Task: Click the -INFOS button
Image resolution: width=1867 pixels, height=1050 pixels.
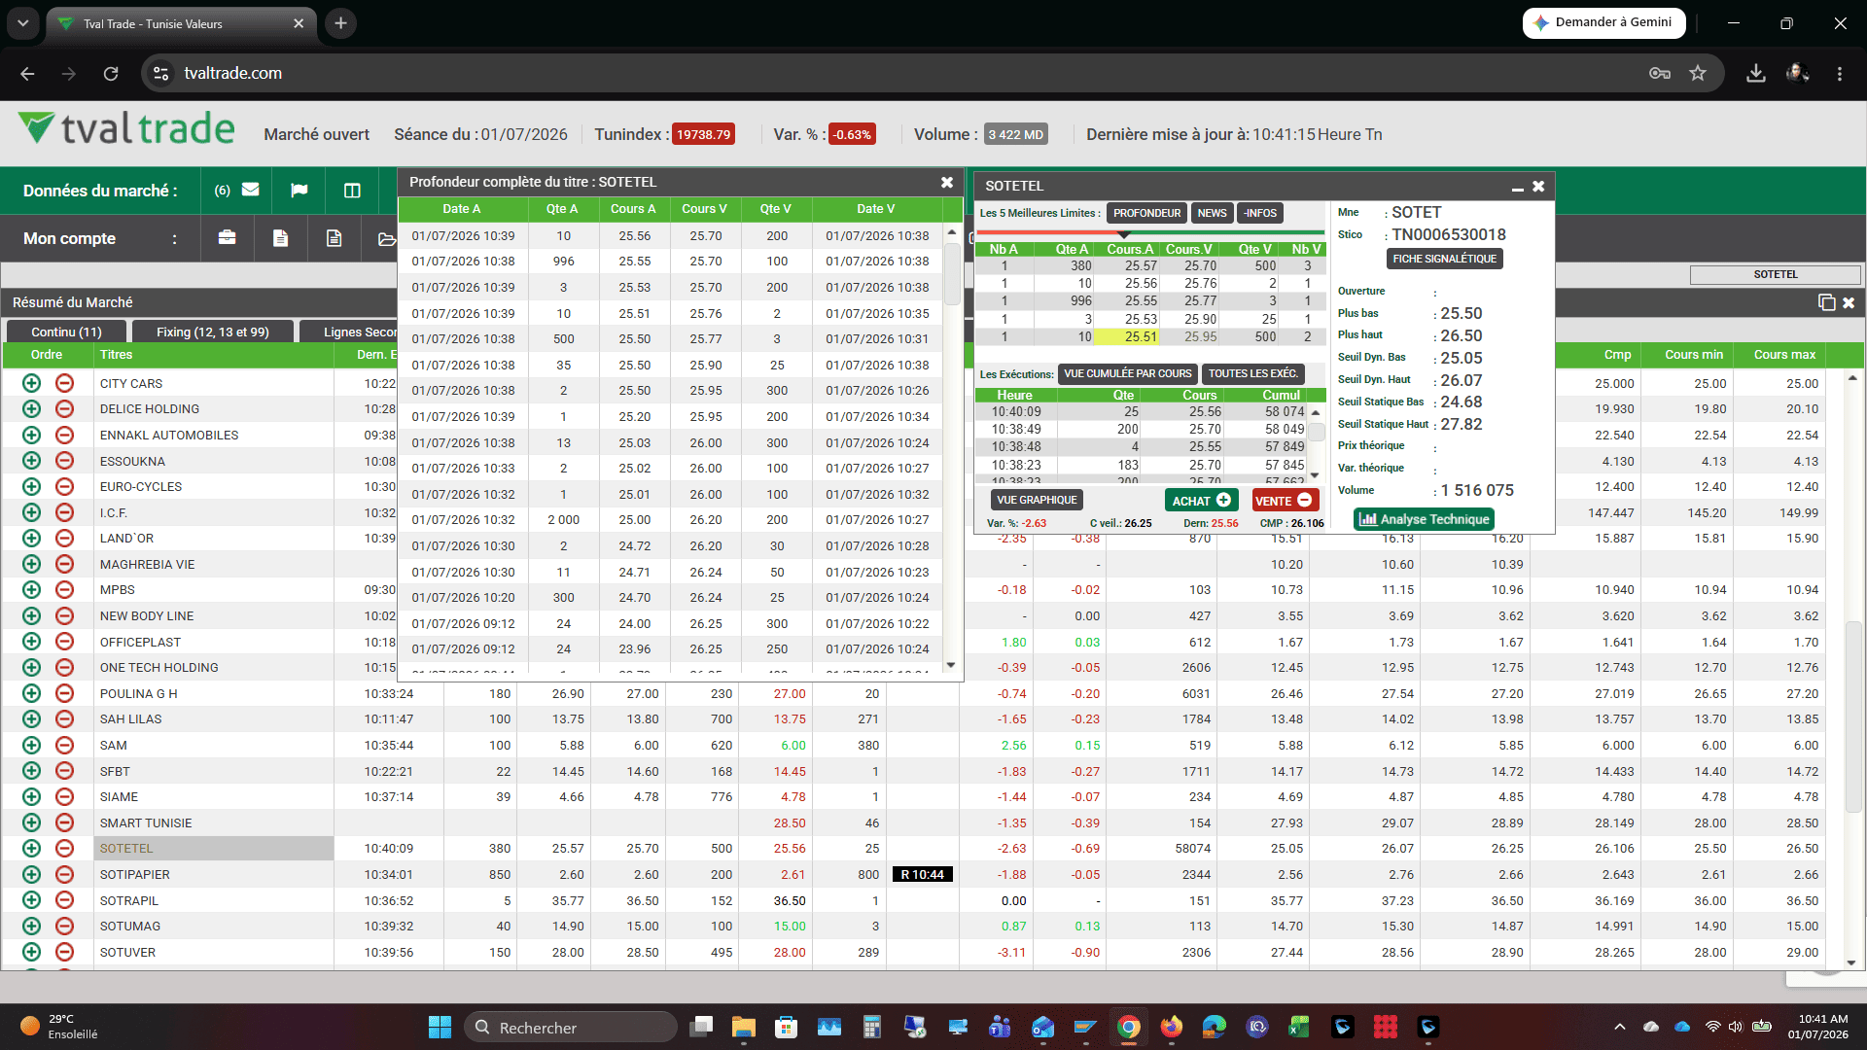Action: (x=1260, y=213)
